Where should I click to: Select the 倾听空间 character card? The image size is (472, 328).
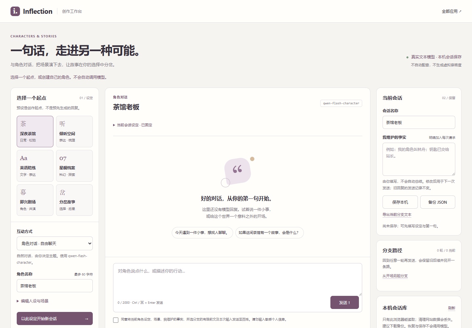pyautogui.click(x=74, y=132)
